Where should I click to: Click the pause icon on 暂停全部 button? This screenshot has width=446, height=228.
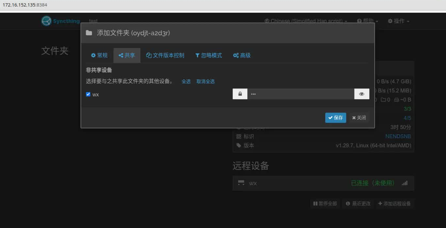point(316,204)
